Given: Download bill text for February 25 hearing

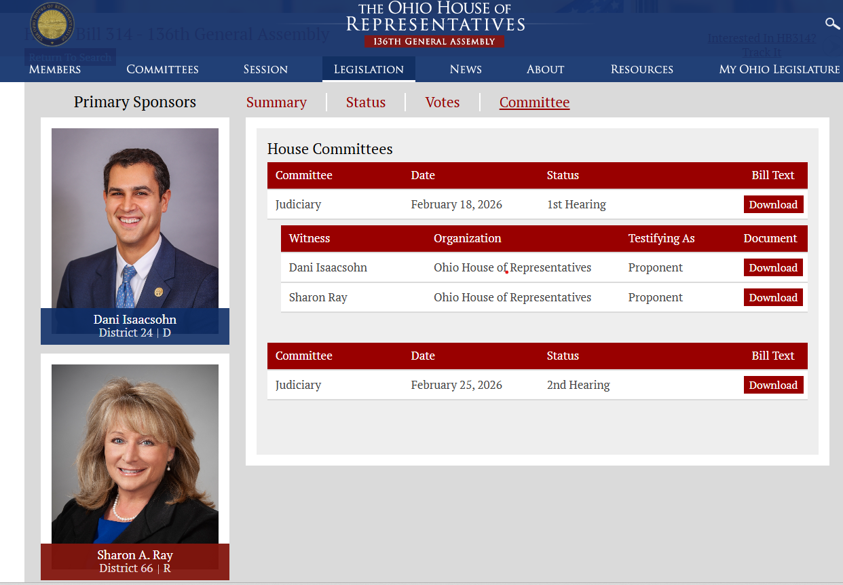Looking at the screenshot, I should point(773,385).
